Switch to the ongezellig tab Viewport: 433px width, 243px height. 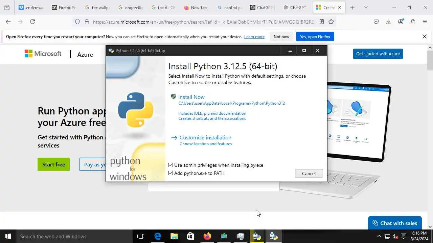point(130,7)
